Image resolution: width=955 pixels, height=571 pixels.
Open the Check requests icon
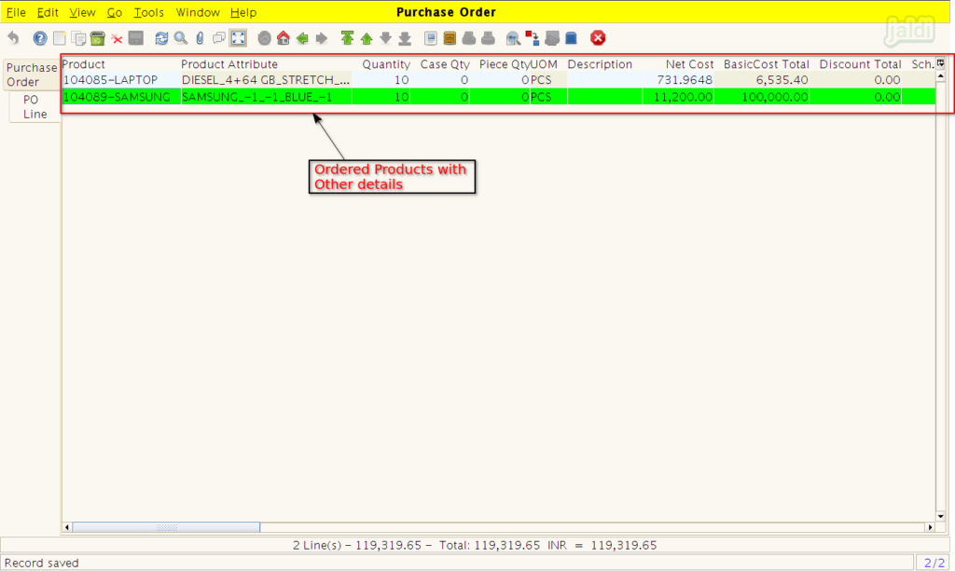552,38
